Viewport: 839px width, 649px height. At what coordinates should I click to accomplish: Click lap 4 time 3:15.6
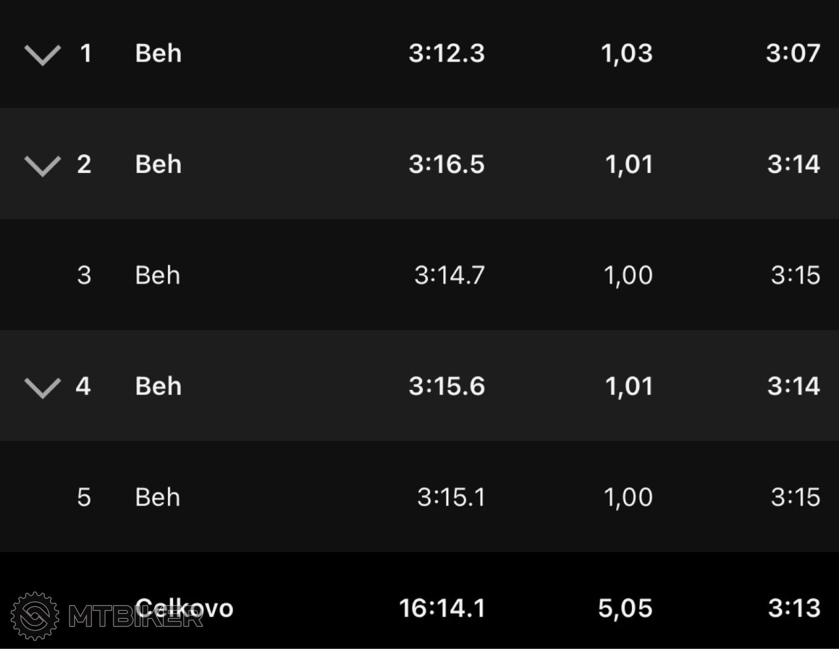click(446, 386)
